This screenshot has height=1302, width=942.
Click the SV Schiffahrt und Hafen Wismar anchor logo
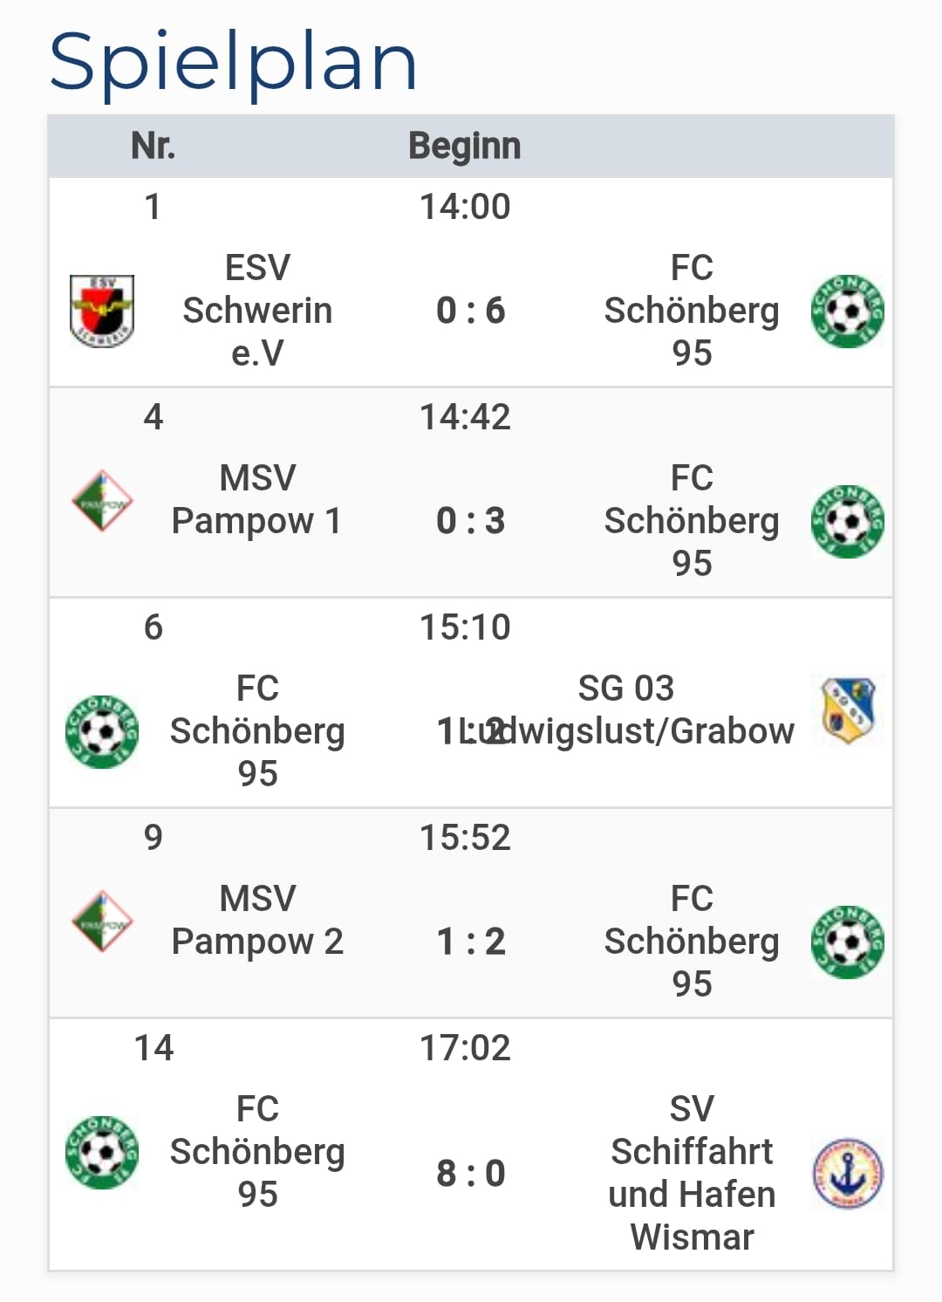(847, 1174)
